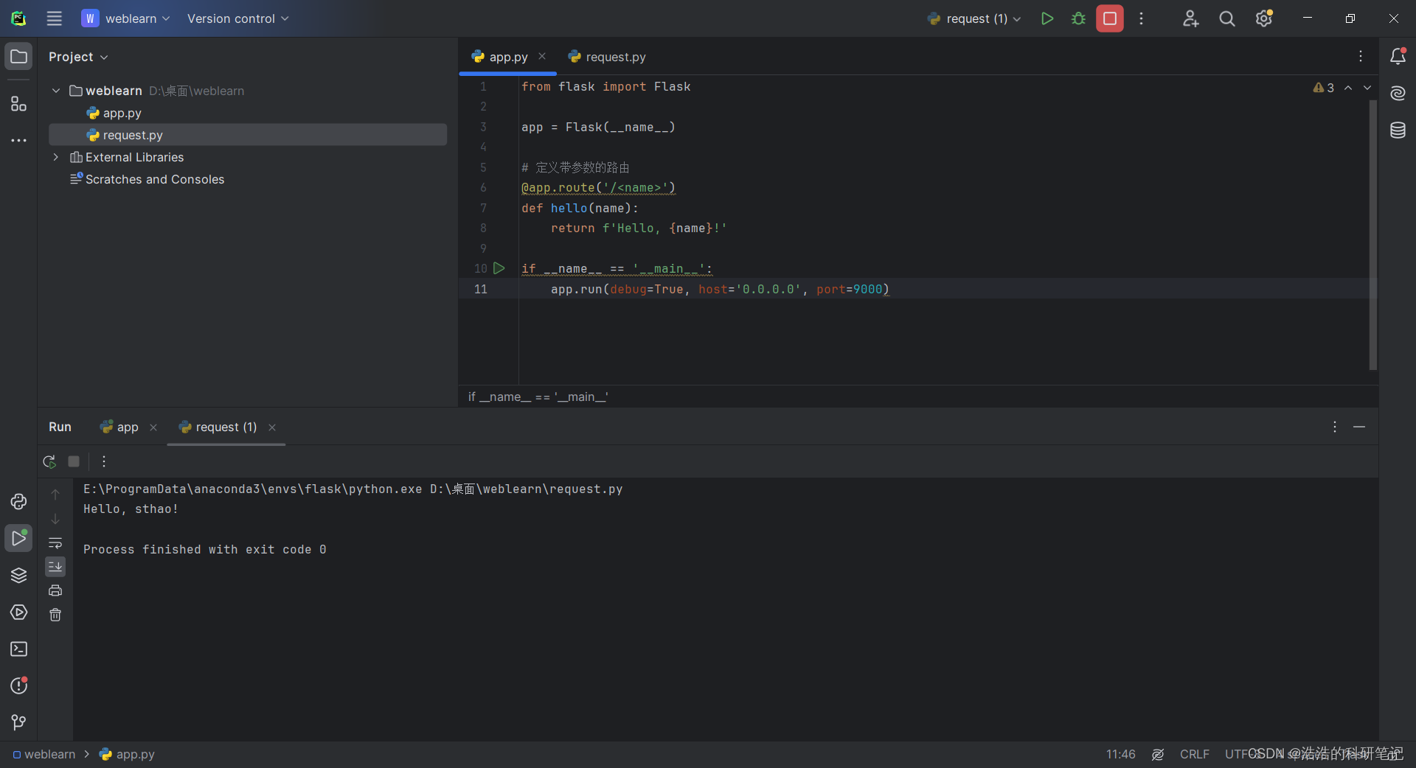
Task: Open the request (1) run configuration dropdown
Action: click(974, 18)
